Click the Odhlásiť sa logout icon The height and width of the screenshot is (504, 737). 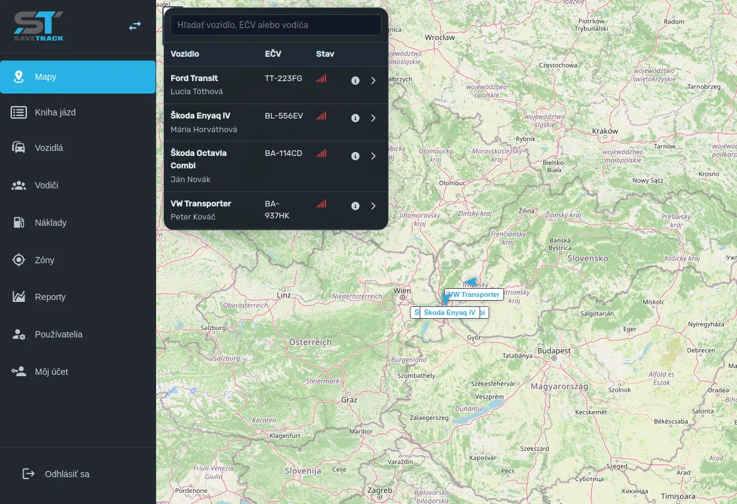tap(29, 474)
